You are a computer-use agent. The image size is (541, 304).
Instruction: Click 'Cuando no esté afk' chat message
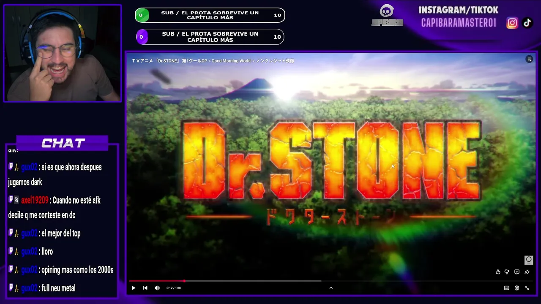tap(77, 200)
